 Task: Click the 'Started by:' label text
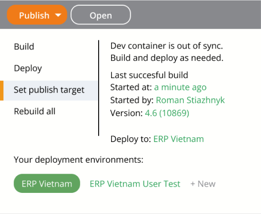(x=132, y=100)
